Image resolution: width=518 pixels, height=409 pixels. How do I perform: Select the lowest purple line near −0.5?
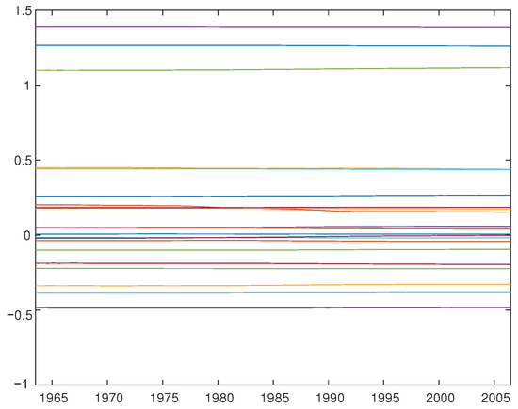click(273, 308)
